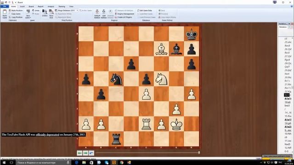Screen dimensions: 294x165
Task: Click the green forward-move arrow below board
Action: tap(85, 153)
